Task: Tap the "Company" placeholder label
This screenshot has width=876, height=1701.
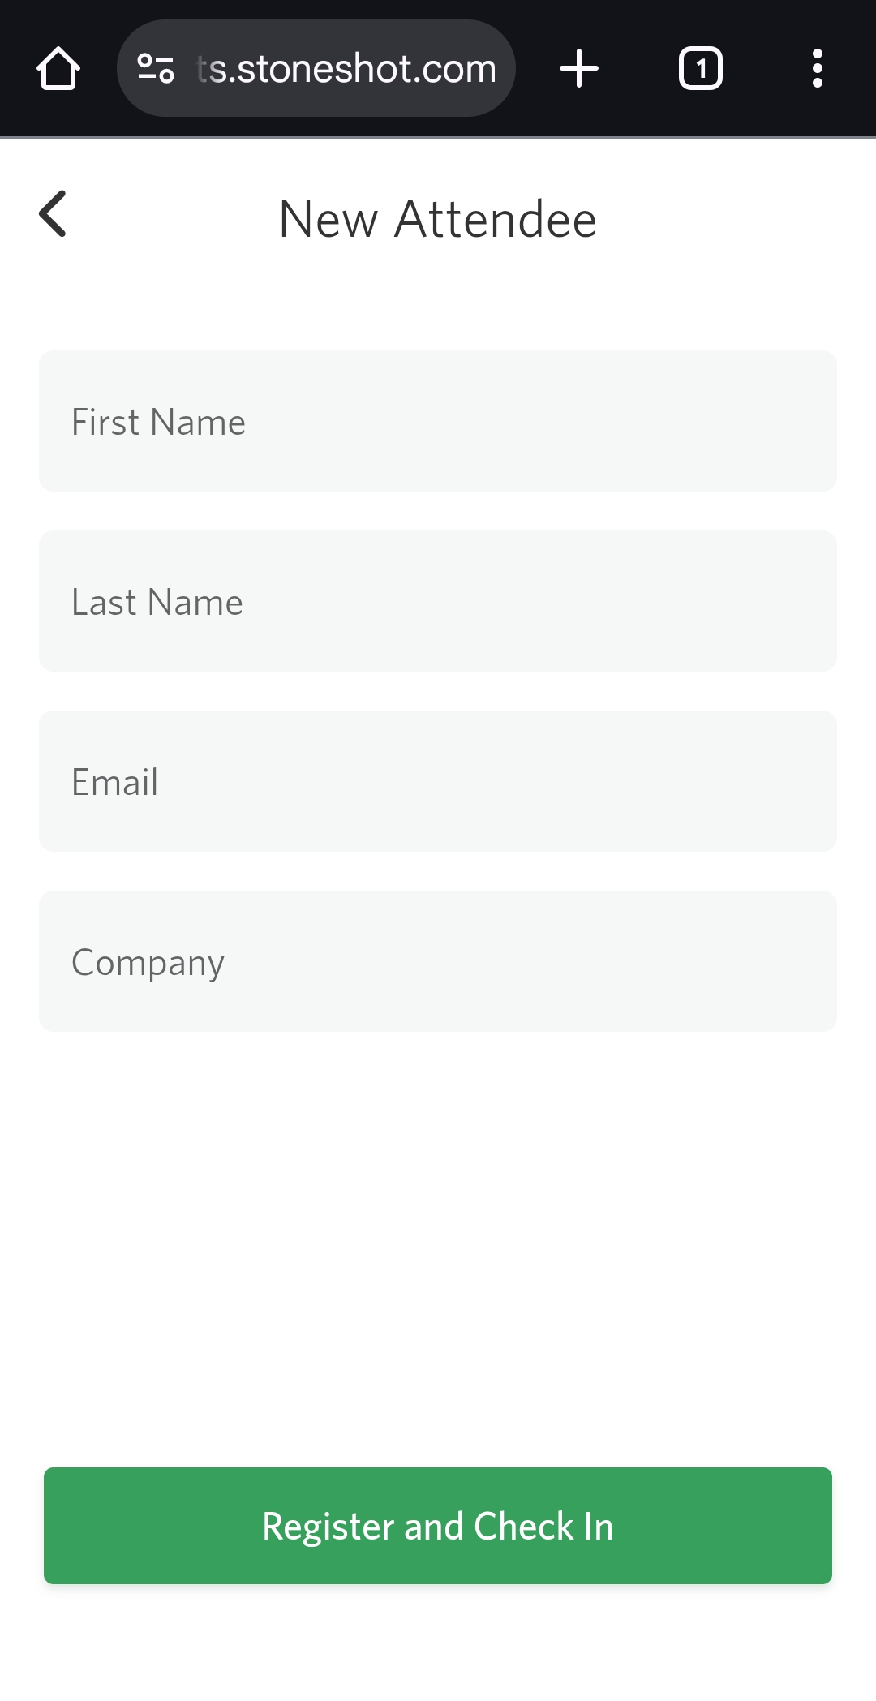Action: coord(148,963)
